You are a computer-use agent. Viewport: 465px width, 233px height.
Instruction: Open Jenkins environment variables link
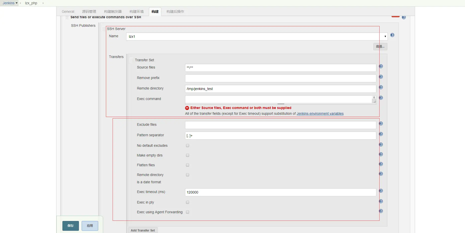tap(320, 113)
